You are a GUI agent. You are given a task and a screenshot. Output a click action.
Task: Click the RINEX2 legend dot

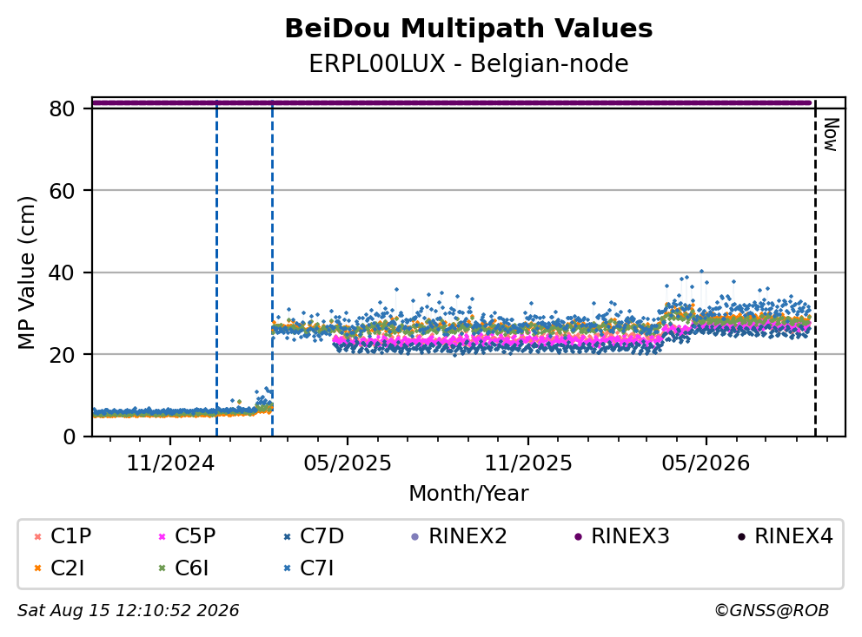point(415,536)
